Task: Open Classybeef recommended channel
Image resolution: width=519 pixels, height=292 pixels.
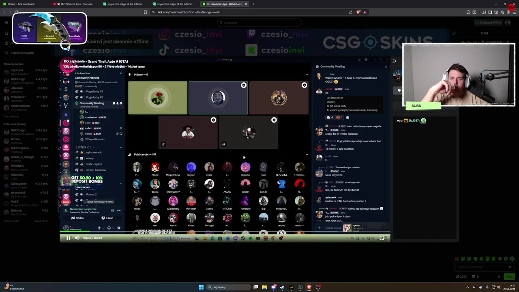Action: [26, 184]
